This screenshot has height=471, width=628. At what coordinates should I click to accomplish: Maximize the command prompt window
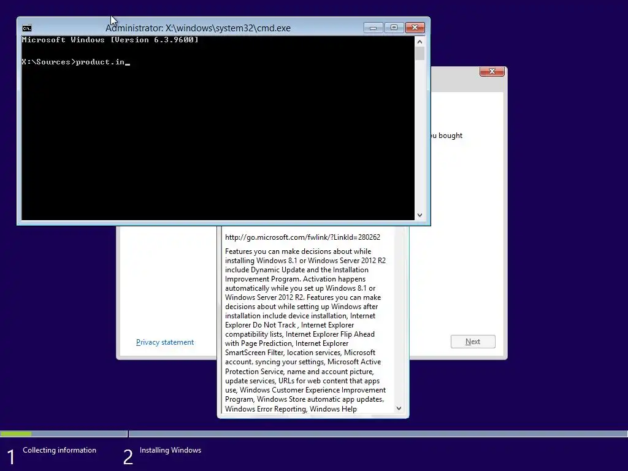[x=394, y=28]
